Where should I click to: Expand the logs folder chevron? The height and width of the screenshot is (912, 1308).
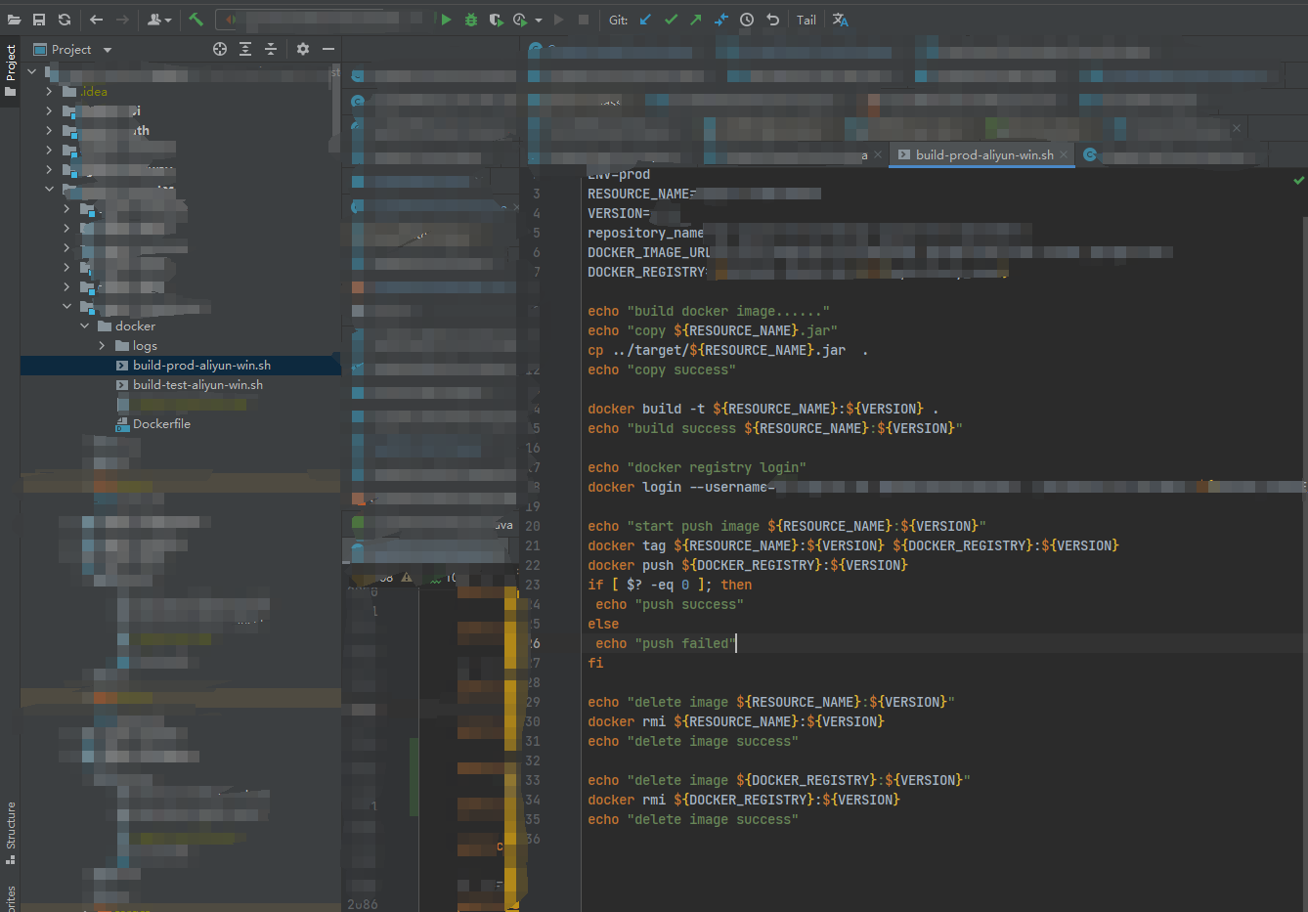[102, 345]
